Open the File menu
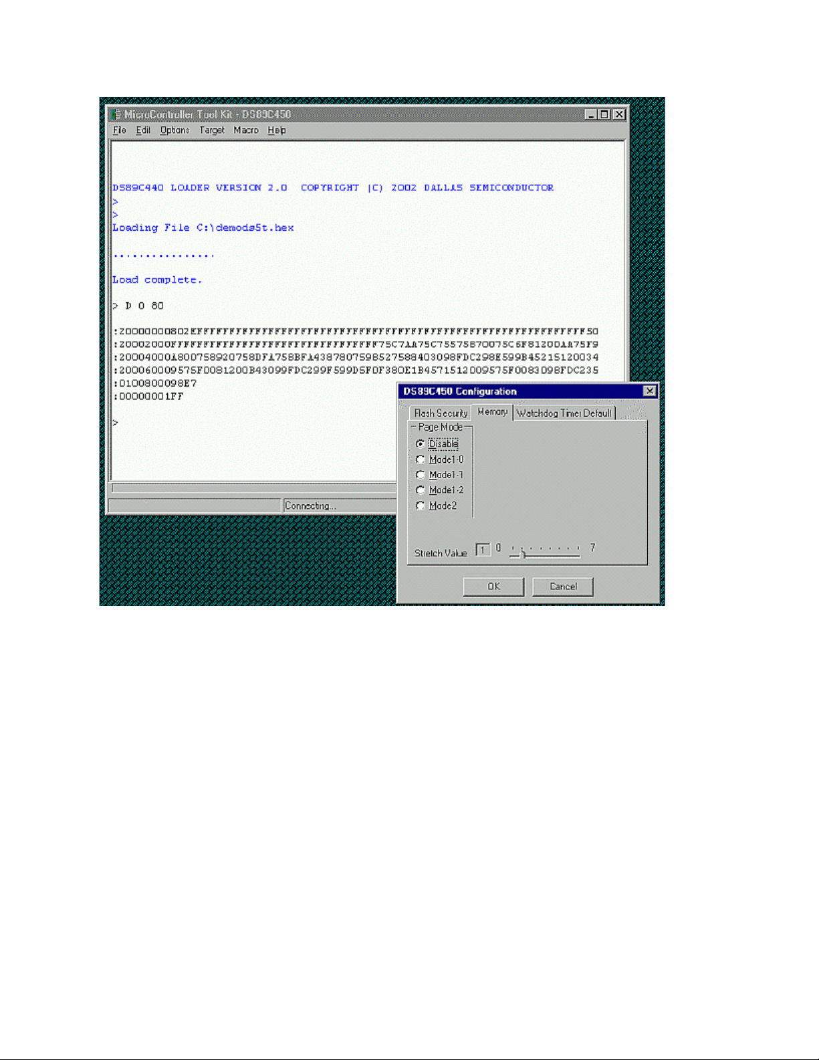 click(119, 130)
